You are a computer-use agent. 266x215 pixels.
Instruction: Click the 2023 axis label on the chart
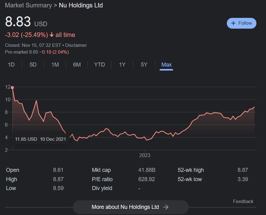coord(145,155)
